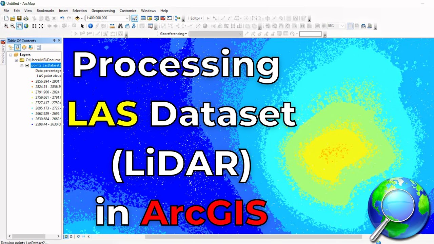Open the layout zoom 55% dropdown
This screenshot has height=244, width=434.
point(342,26)
